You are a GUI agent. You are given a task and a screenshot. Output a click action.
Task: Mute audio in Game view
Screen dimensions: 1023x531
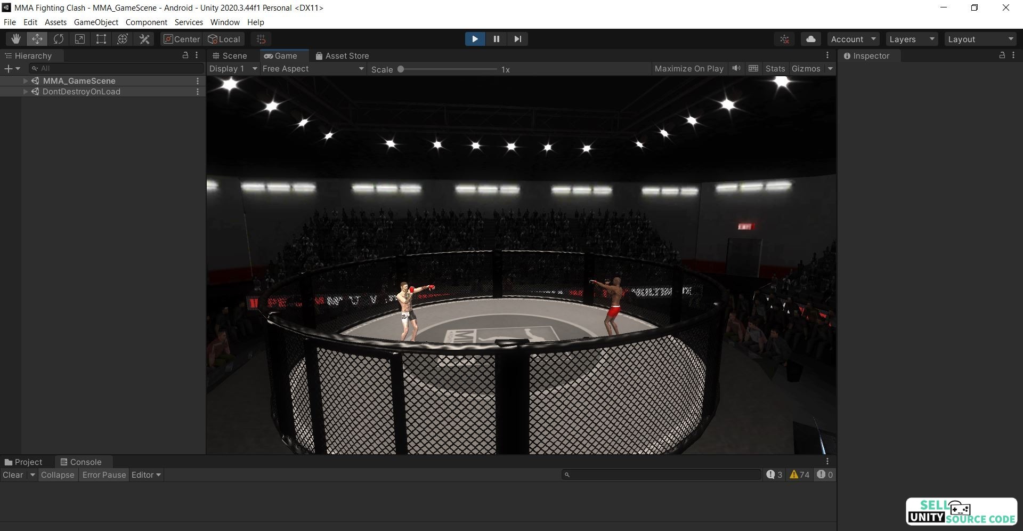pyautogui.click(x=736, y=68)
